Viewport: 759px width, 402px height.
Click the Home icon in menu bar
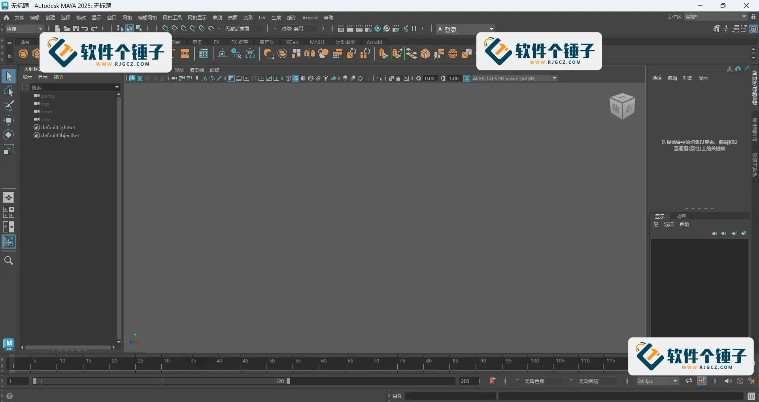click(x=6, y=17)
